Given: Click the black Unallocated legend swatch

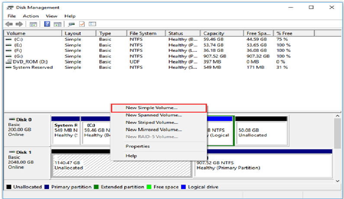Looking at the screenshot, I should pos(9,187).
